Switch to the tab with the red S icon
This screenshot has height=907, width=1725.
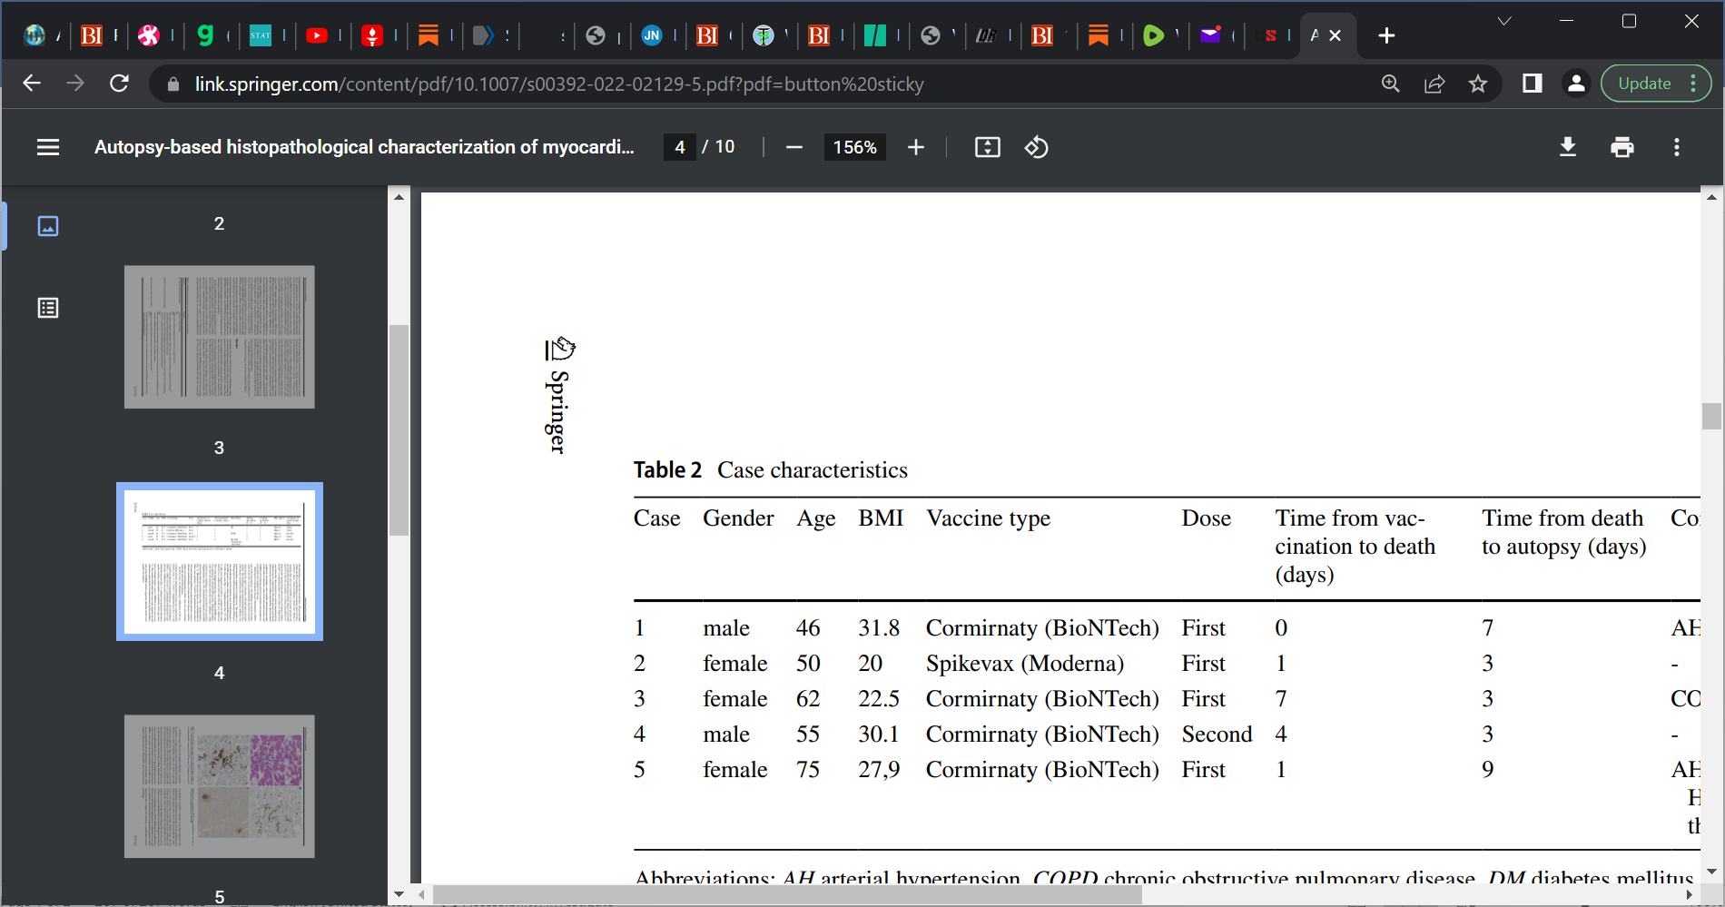coord(1270,35)
